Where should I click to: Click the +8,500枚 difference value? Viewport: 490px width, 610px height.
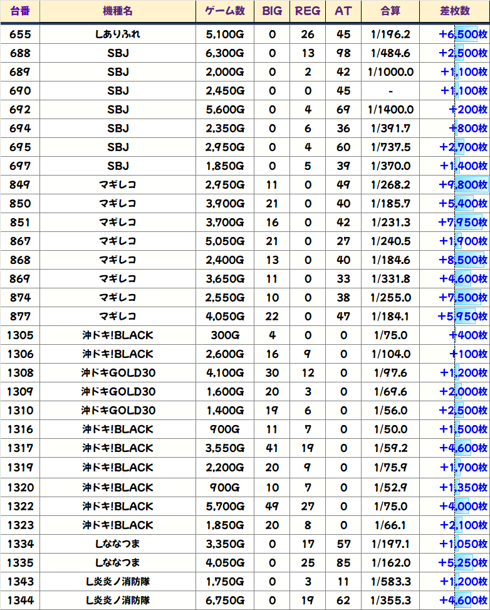point(463,260)
